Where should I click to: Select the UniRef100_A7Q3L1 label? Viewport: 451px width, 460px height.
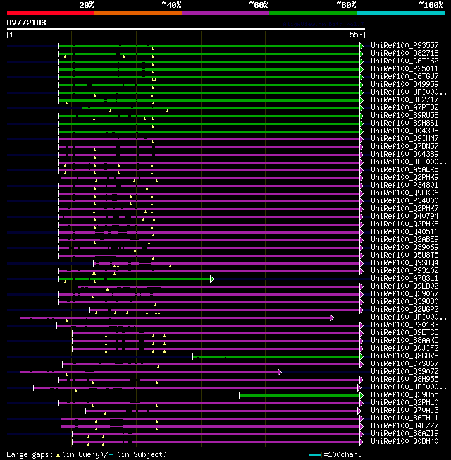point(404,279)
